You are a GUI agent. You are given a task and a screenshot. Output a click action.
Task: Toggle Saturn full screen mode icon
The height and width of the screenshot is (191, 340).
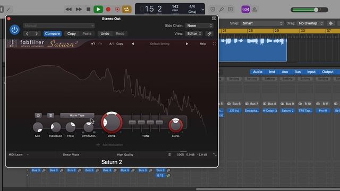tap(215, 44)
